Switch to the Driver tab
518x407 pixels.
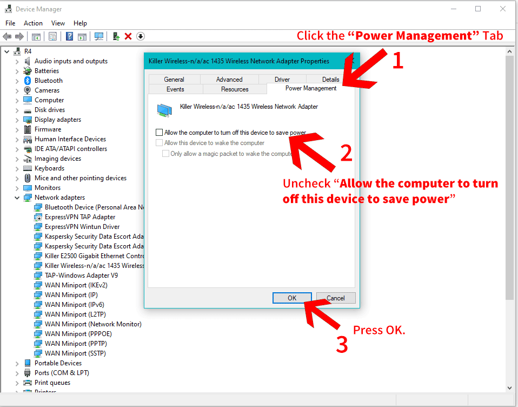pos(282,80)
